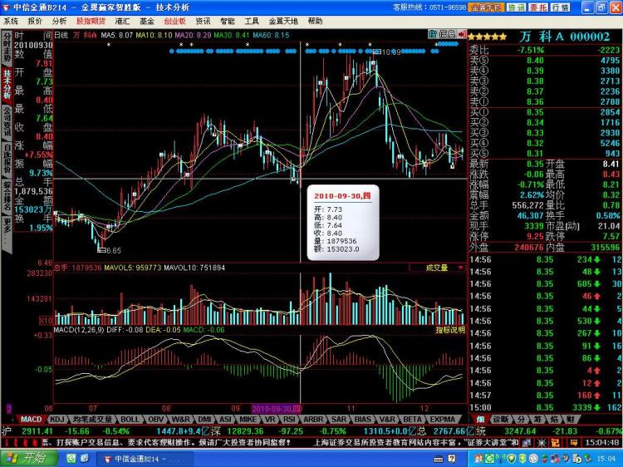Open the 分析 menu

coord(59,21)
